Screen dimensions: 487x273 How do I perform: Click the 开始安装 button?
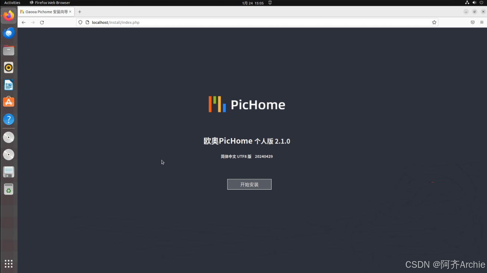(249, 184)
